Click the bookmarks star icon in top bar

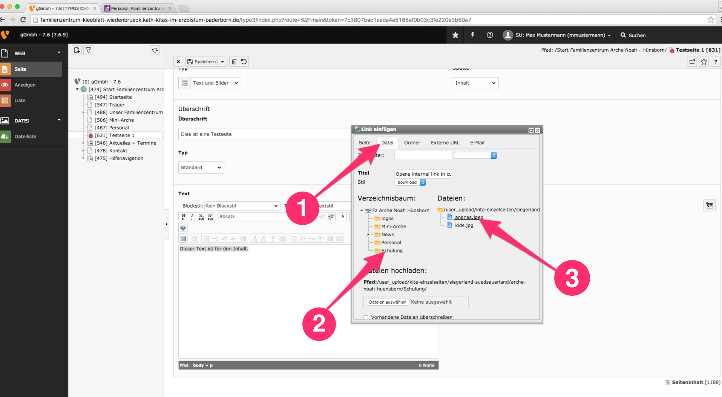[455, 35]
